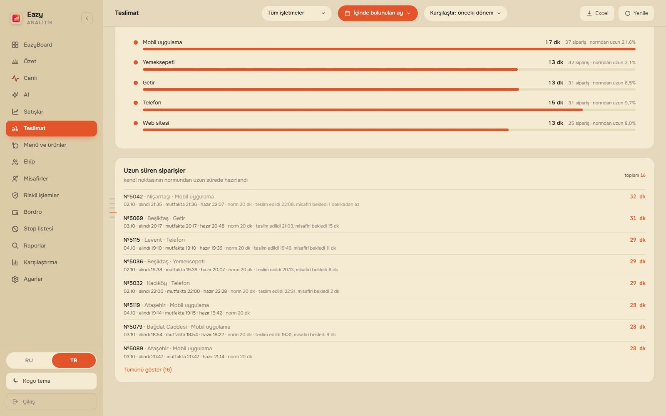This screenshot has height=416, width=666.
Task: Click the Teslimat scooter icon
Action: [15, 129]
